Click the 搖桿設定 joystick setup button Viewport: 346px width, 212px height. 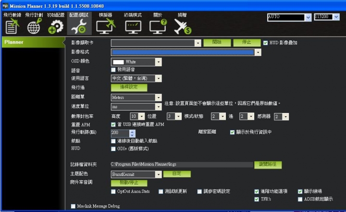tap(129, 87)
